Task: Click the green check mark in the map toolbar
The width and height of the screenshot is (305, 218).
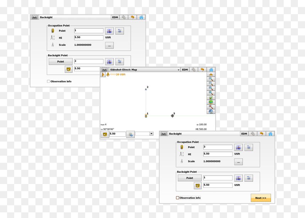Action: (211, 97)
